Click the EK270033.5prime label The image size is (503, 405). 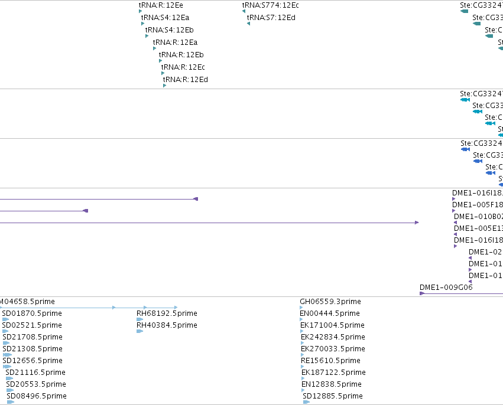(x=333, y=348)
